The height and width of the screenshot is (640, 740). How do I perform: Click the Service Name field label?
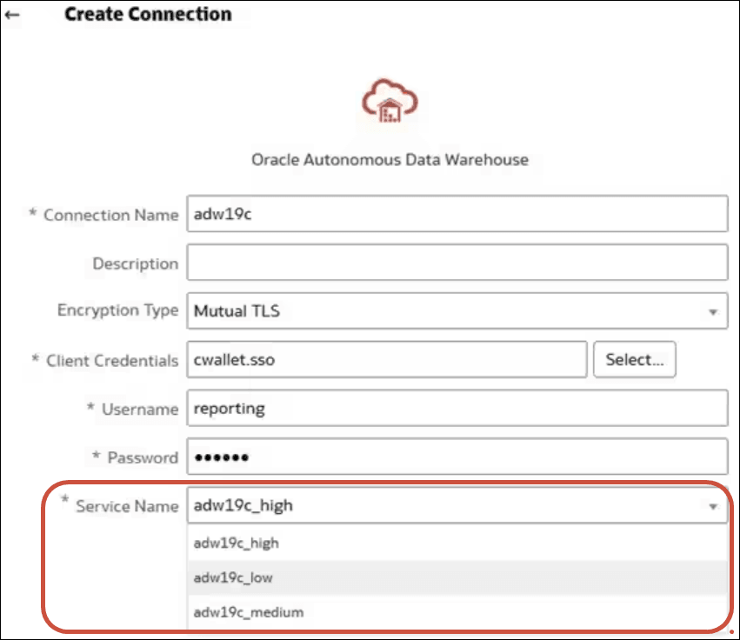(127, 506)
